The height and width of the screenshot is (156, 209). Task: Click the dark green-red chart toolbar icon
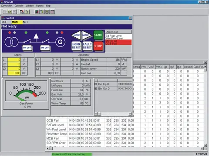point(37,12)
